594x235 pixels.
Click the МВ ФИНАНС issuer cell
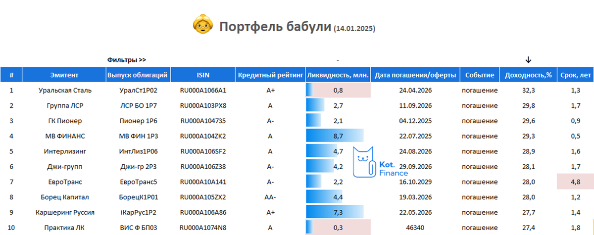tap(64, 136)
